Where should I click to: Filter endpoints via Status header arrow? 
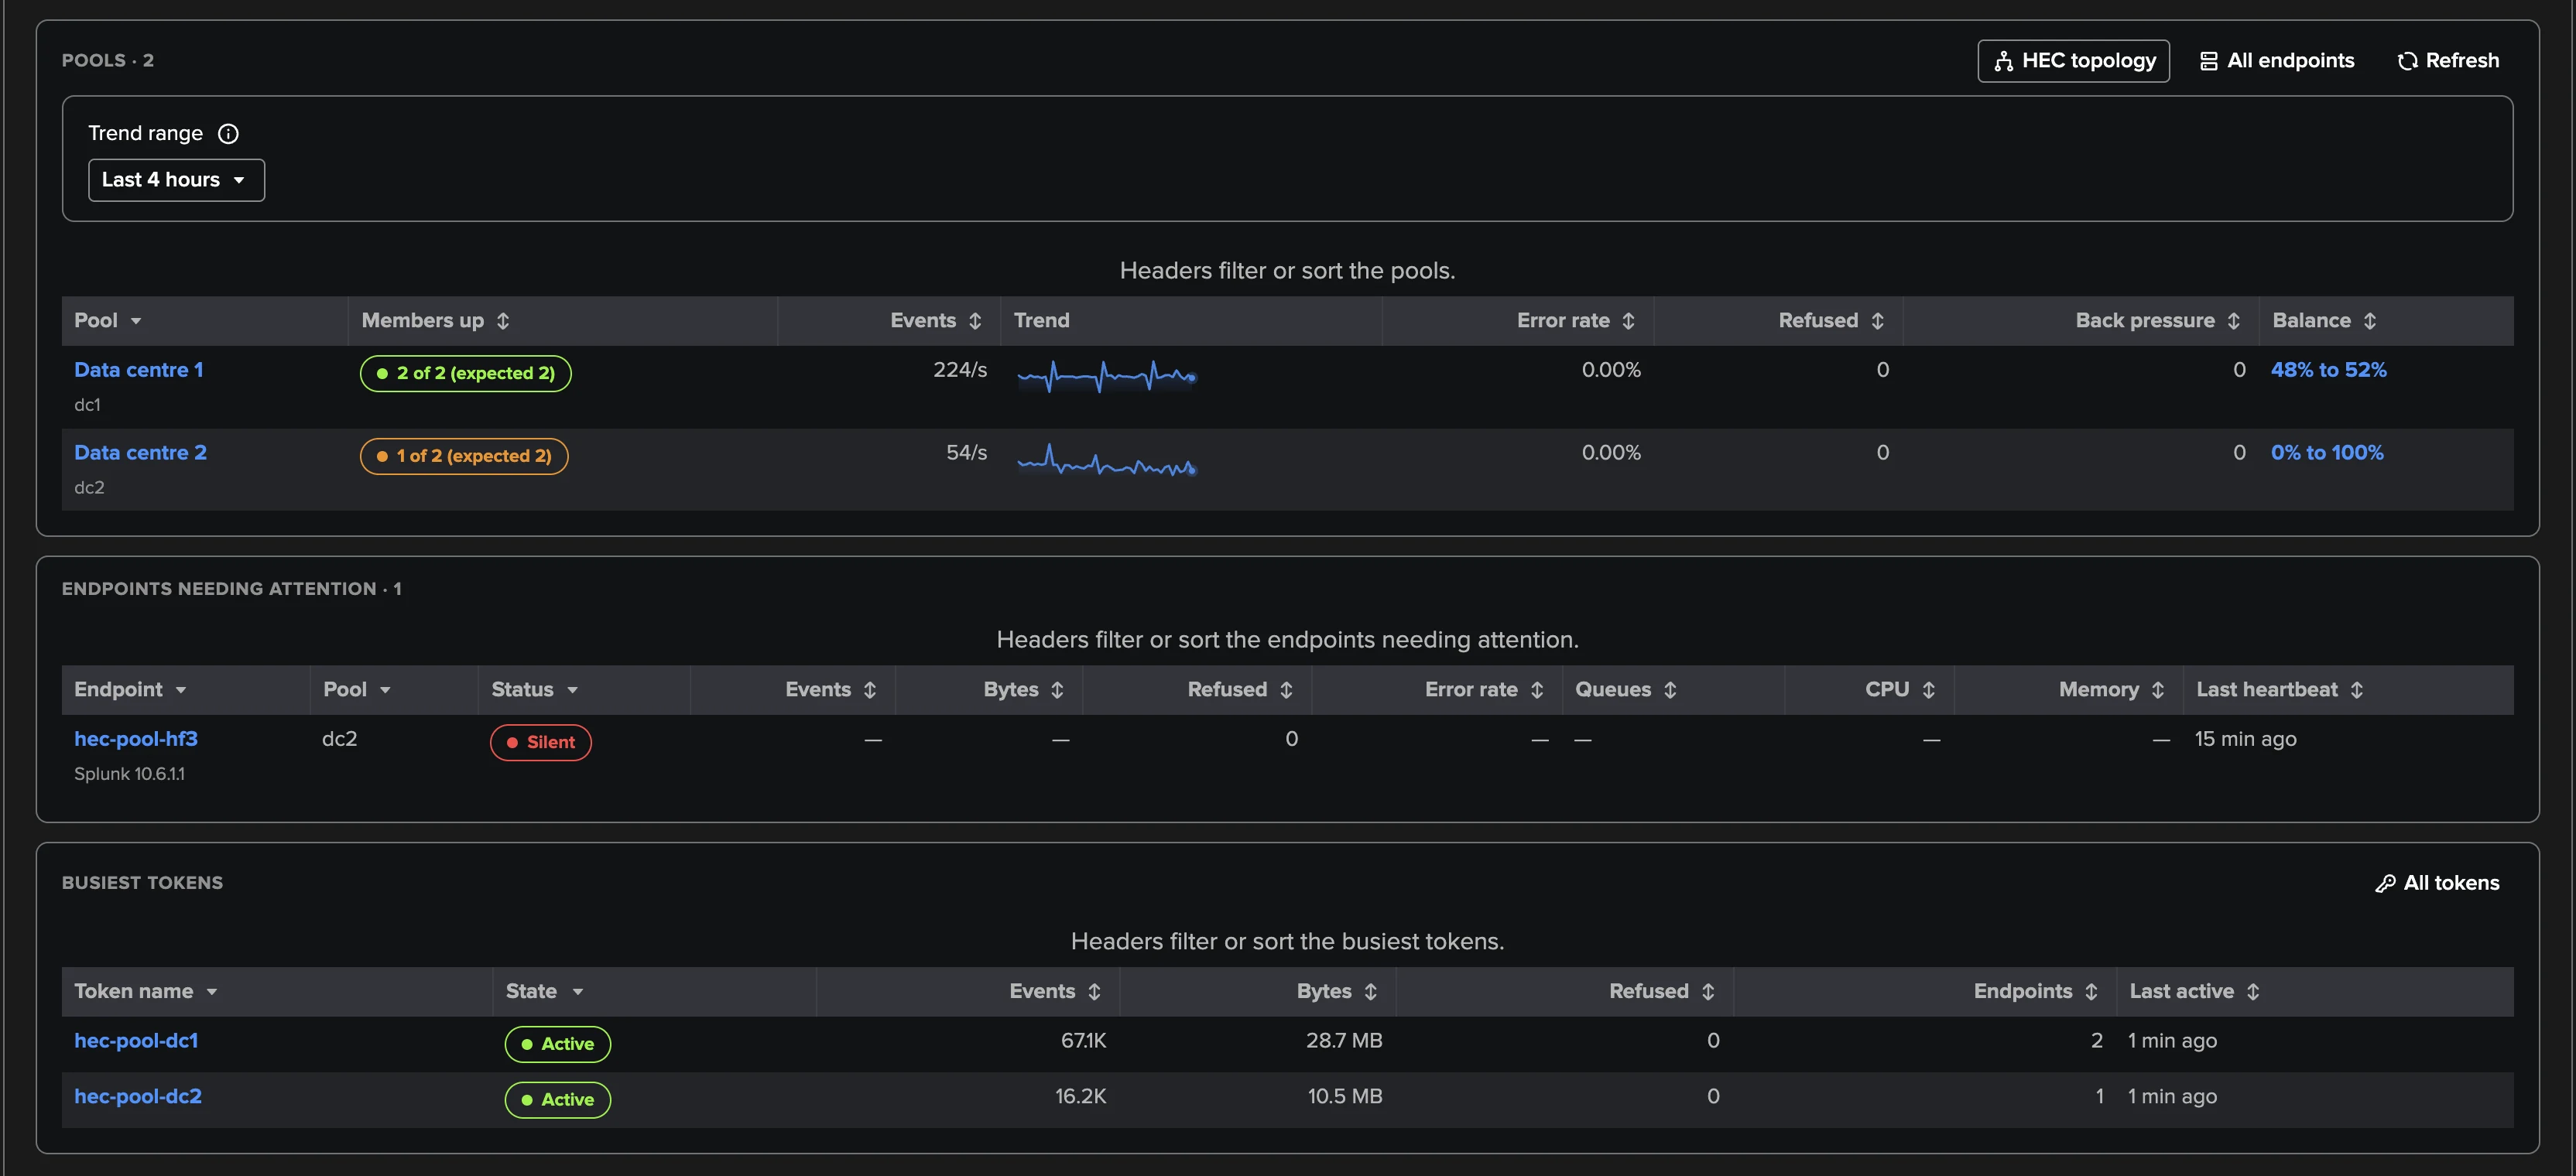coord(572,690)
